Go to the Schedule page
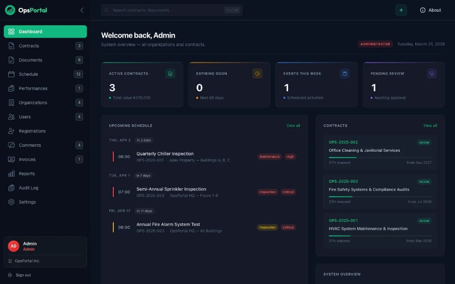 [x=45, y=74]
